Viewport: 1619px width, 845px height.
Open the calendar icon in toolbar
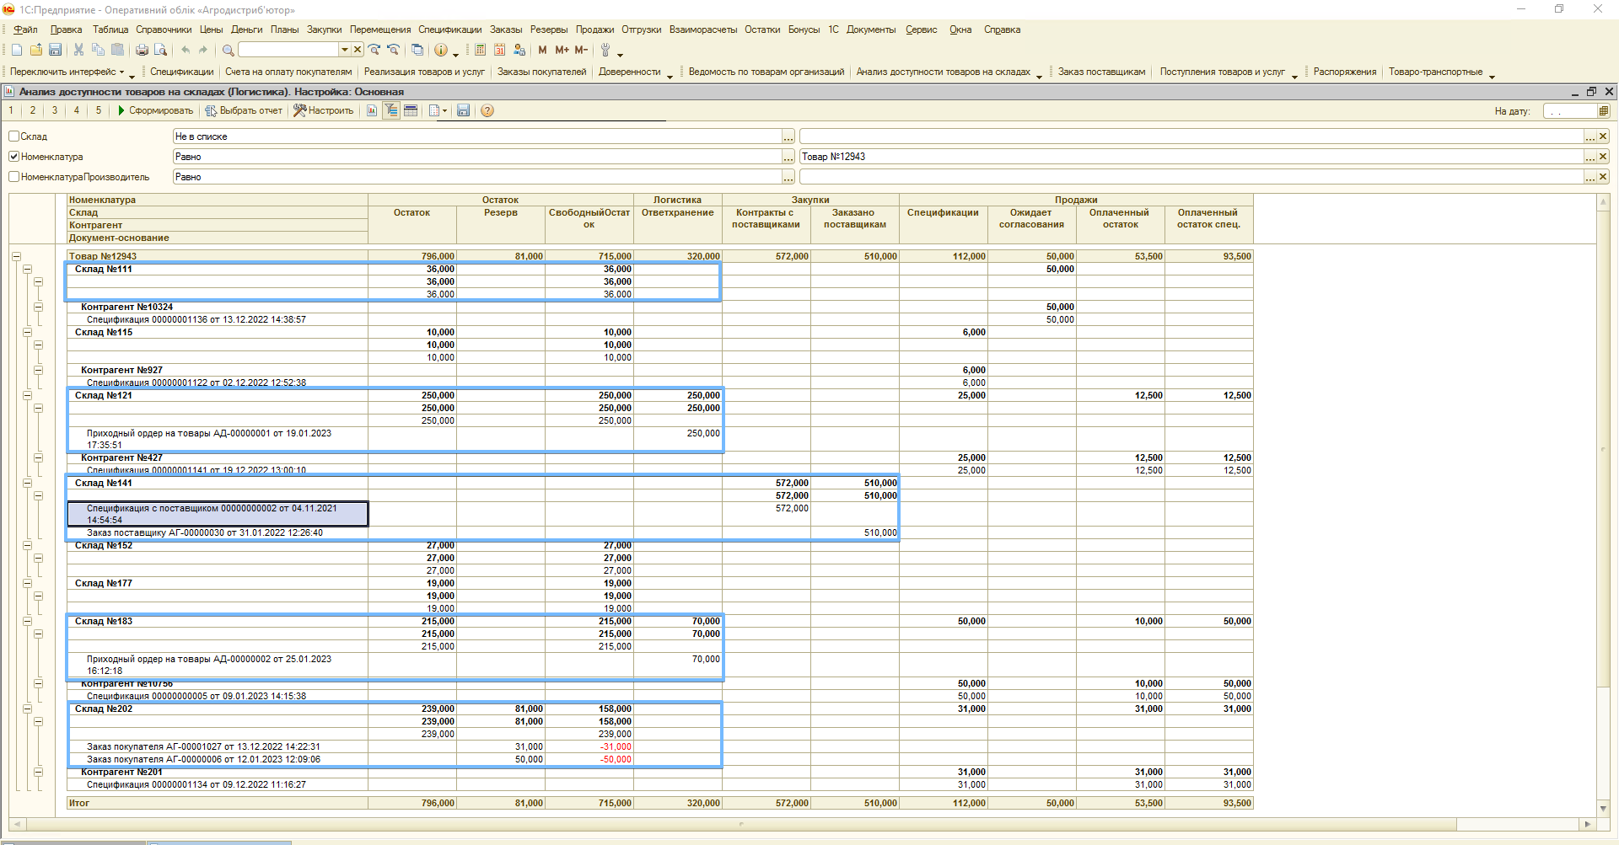click(499, 51)
